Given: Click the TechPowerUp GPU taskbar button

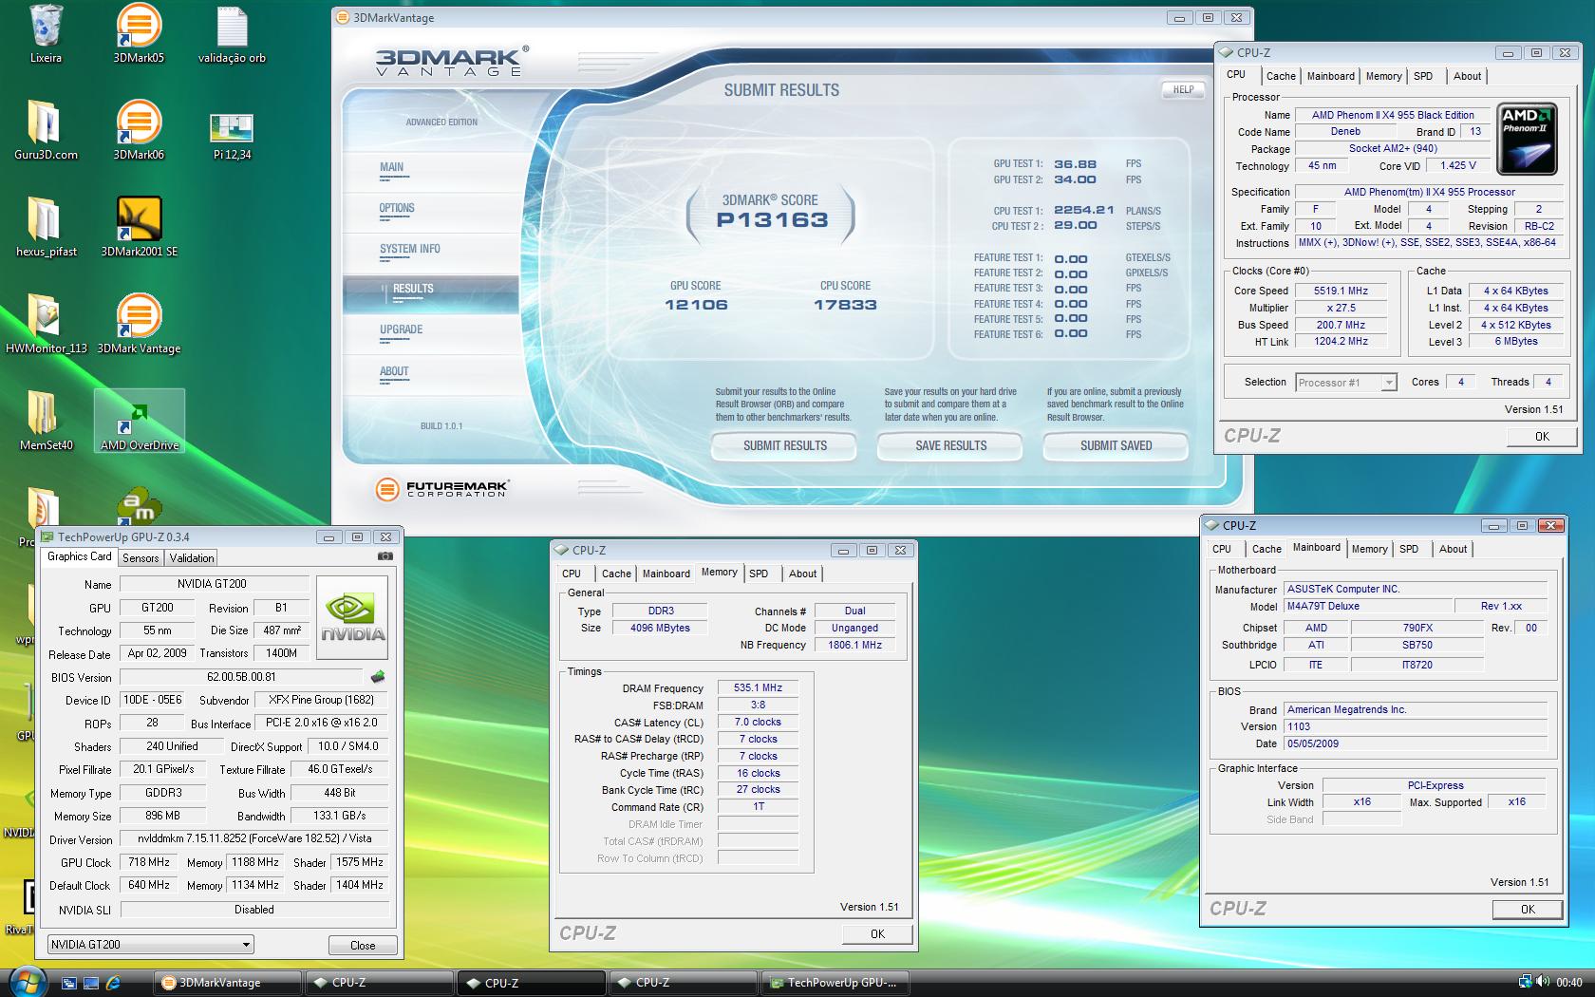Looking at the screenshot, I should tap(835, 983).
